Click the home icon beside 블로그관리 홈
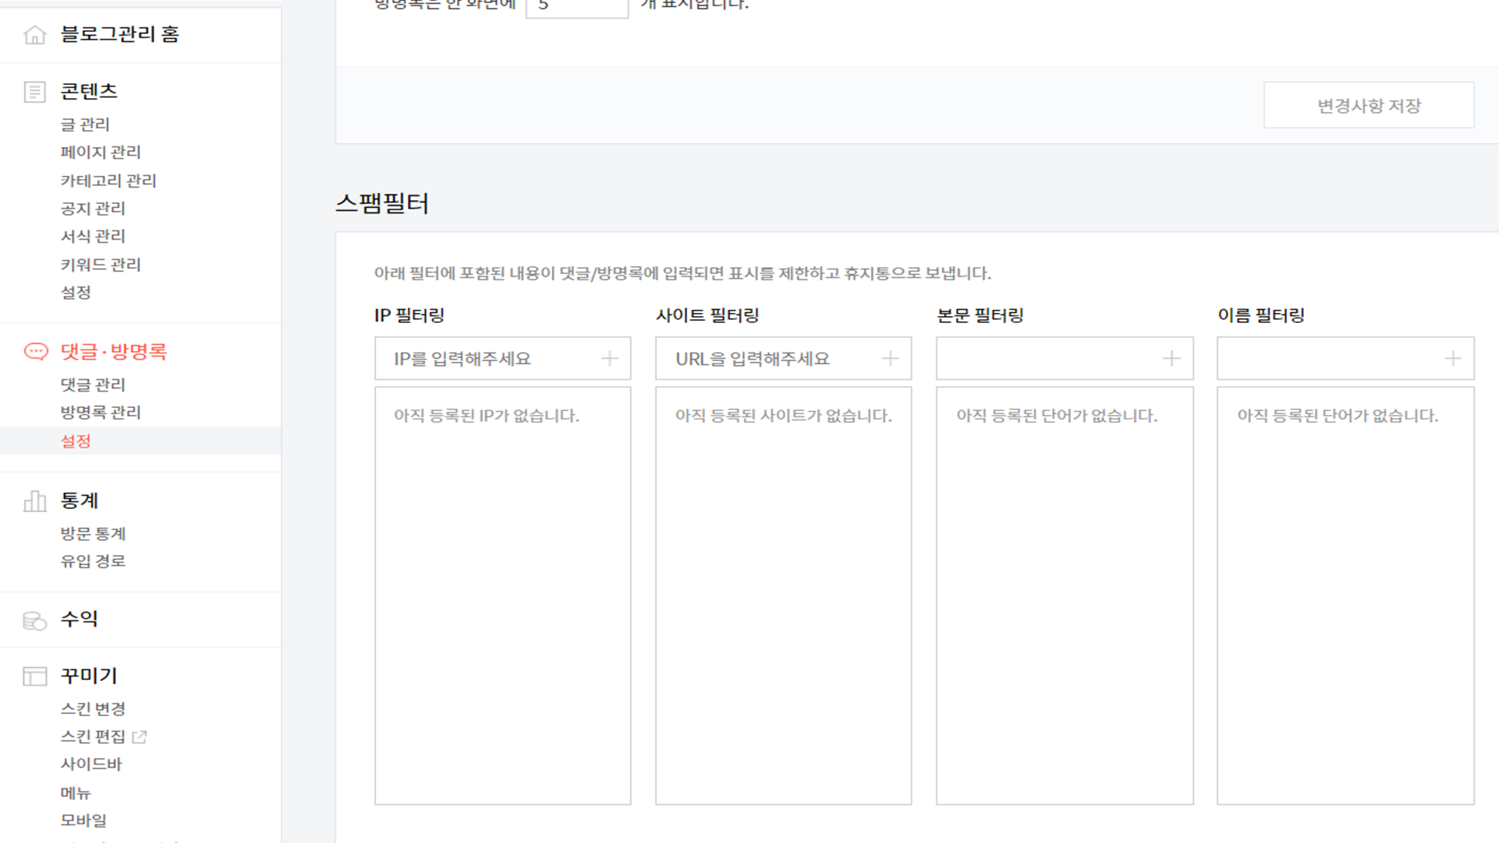This screenshot has width=1499, height=843. [34, 35]
